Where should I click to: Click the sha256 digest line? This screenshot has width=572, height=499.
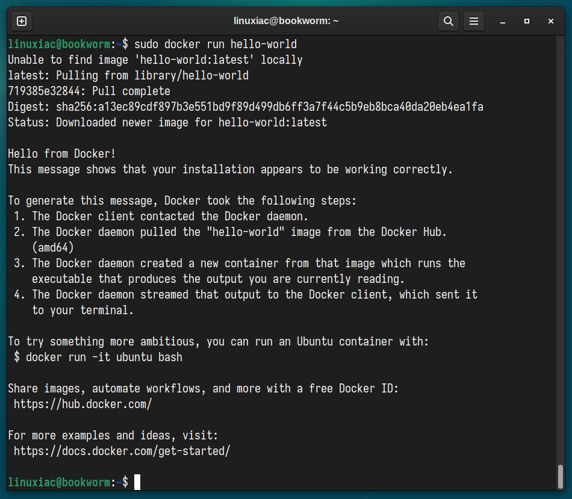pos(246,107)
